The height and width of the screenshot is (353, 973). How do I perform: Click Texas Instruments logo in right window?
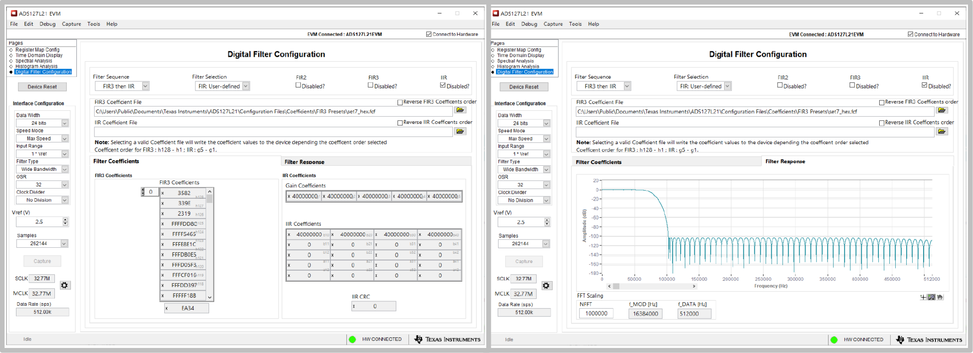[929, 340]
